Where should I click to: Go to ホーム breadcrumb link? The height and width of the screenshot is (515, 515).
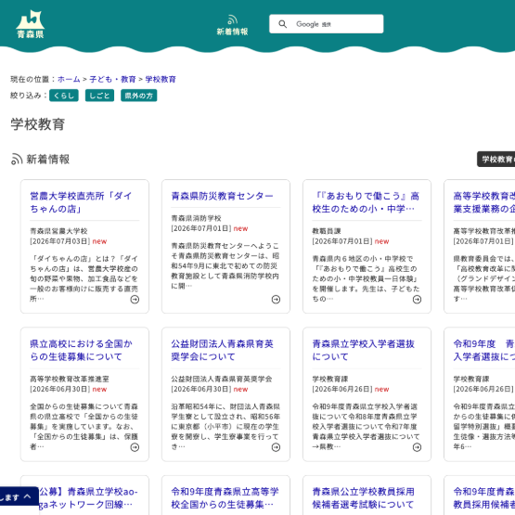pyautogui.click(x=69, y=79)
